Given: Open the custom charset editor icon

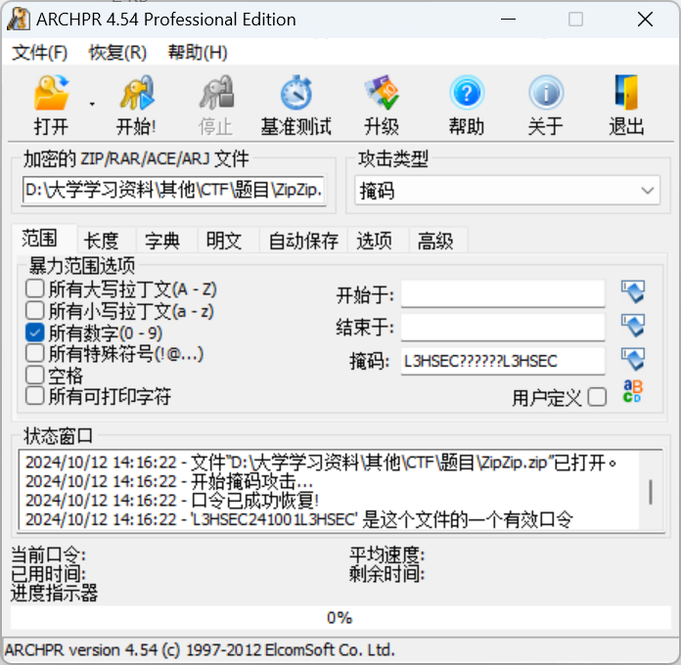Looking at the screenshot, I should click(633, 392).
